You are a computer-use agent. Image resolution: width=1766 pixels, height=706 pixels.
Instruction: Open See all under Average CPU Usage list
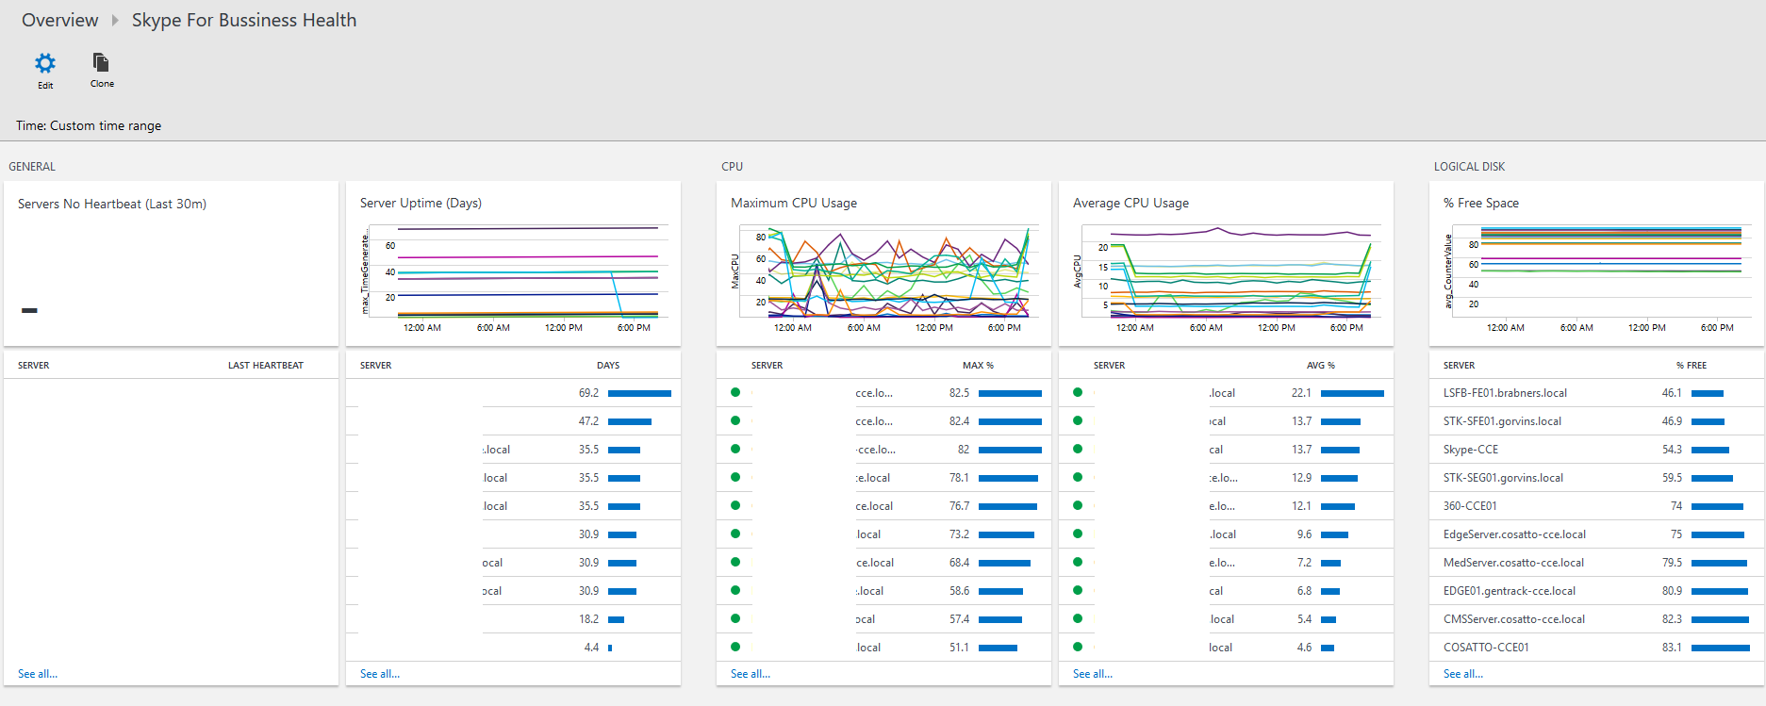tap(1093, 674)
